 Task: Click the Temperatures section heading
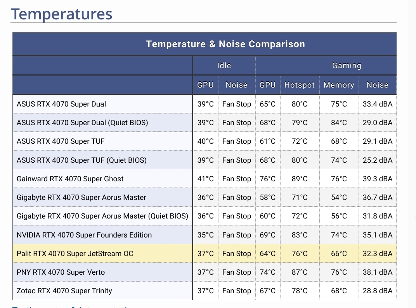62,14
